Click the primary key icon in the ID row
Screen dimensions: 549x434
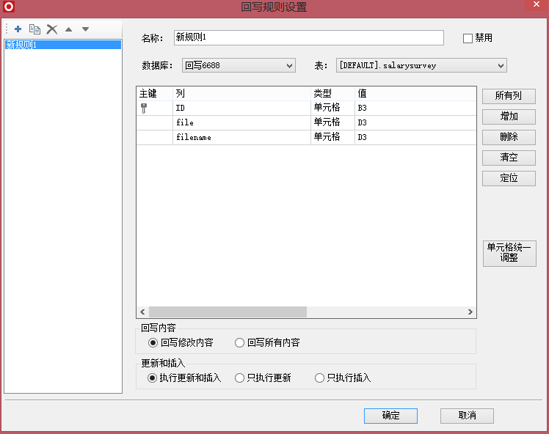144,108
